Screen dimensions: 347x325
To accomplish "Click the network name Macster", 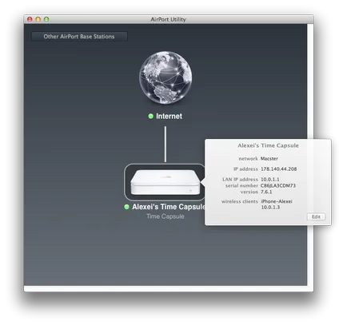I will pos(269,159).
